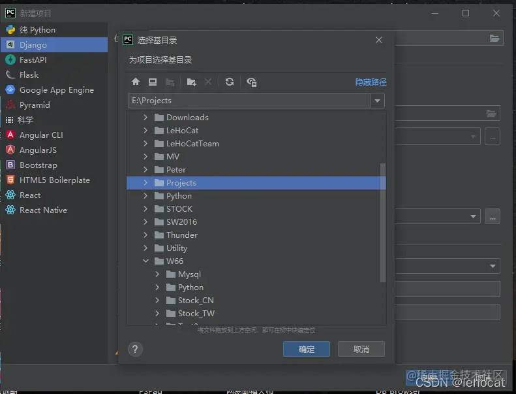The height and width of the screenshot is (394, 516).
Task: Open the help question mark button
Action: tap(135, 349)
